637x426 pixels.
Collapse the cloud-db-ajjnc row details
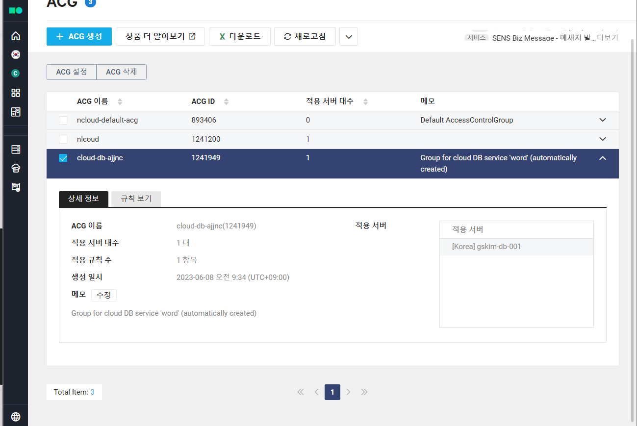603,158
